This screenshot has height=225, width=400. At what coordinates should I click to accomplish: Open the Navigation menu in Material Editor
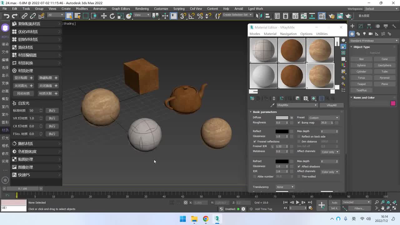(288, 34)
